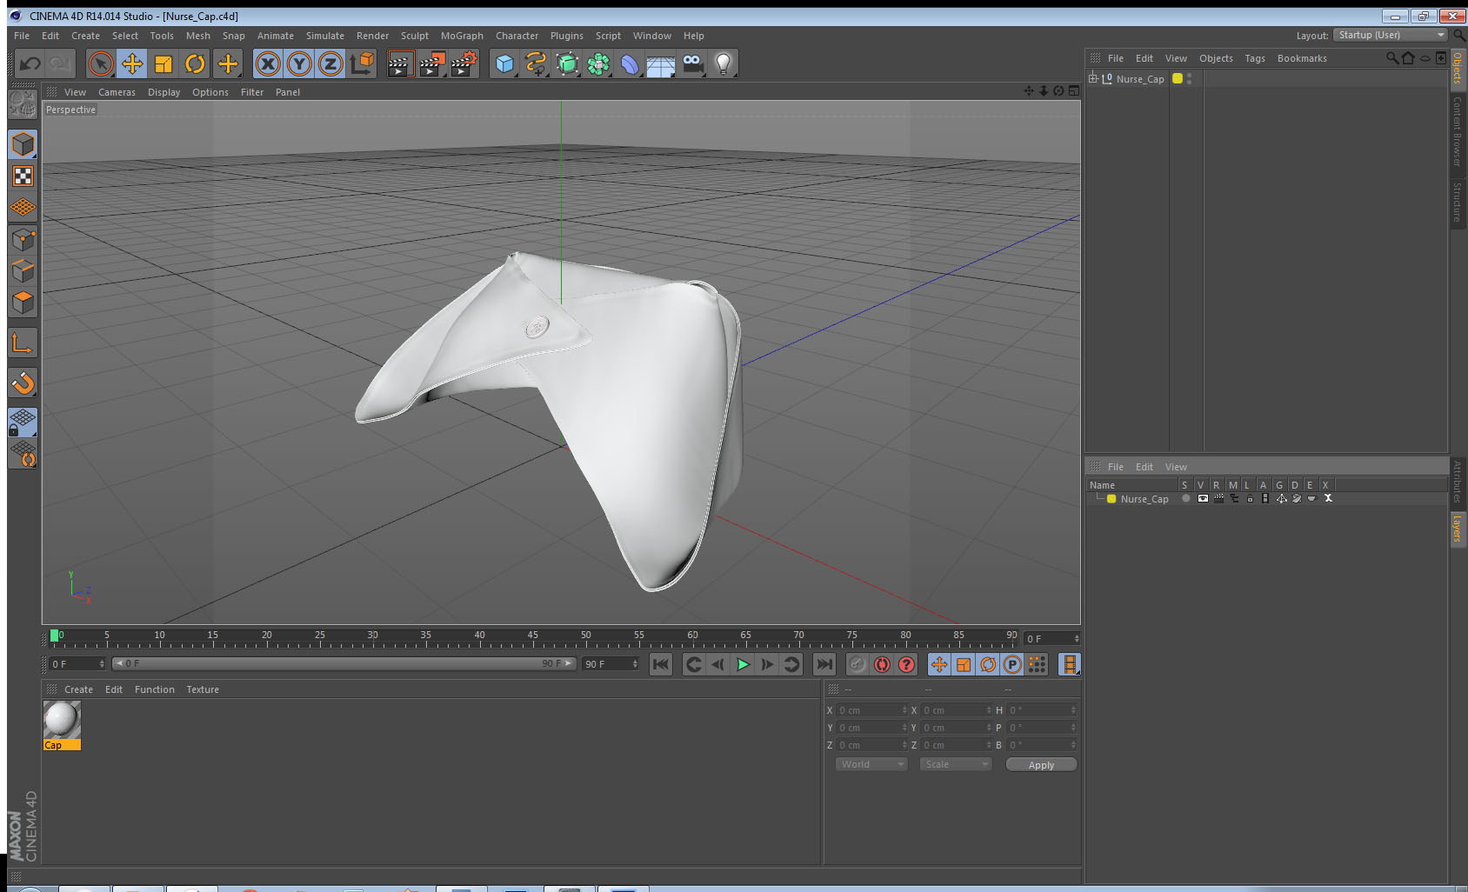Render to Picture Viewer
Screen dimensions: 1468x892
(432, 63)
